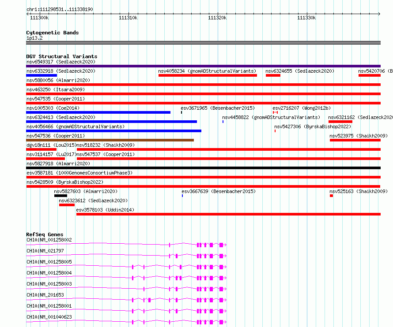Click the nsv6549317 (Sedlazeck2020) variant bar

pyautogui.click(x=203, y=66)
